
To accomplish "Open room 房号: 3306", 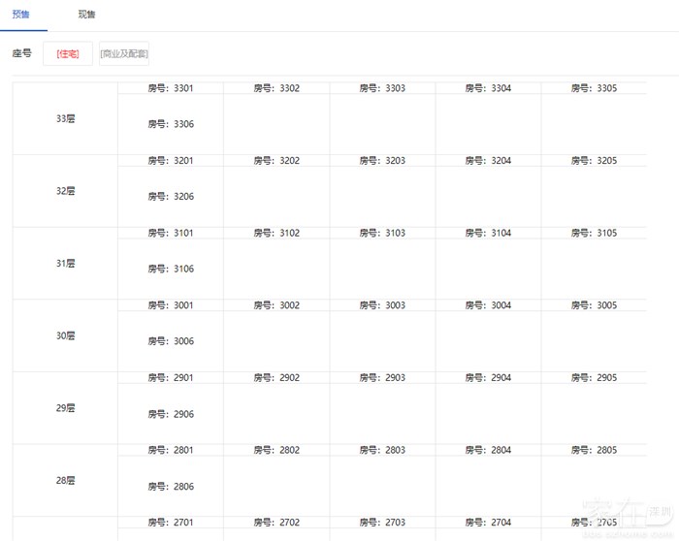I will pyautogui.click(x=171, y=124).
